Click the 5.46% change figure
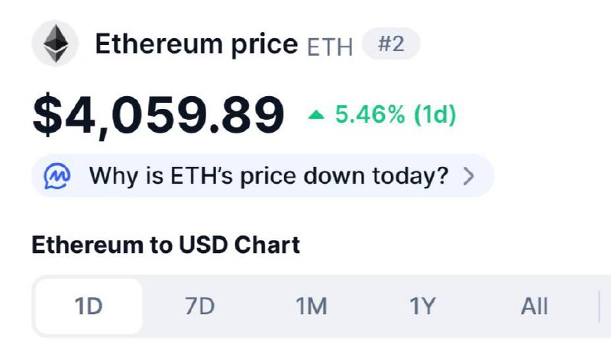Screen dimensions: 611x359 (370, 116)
